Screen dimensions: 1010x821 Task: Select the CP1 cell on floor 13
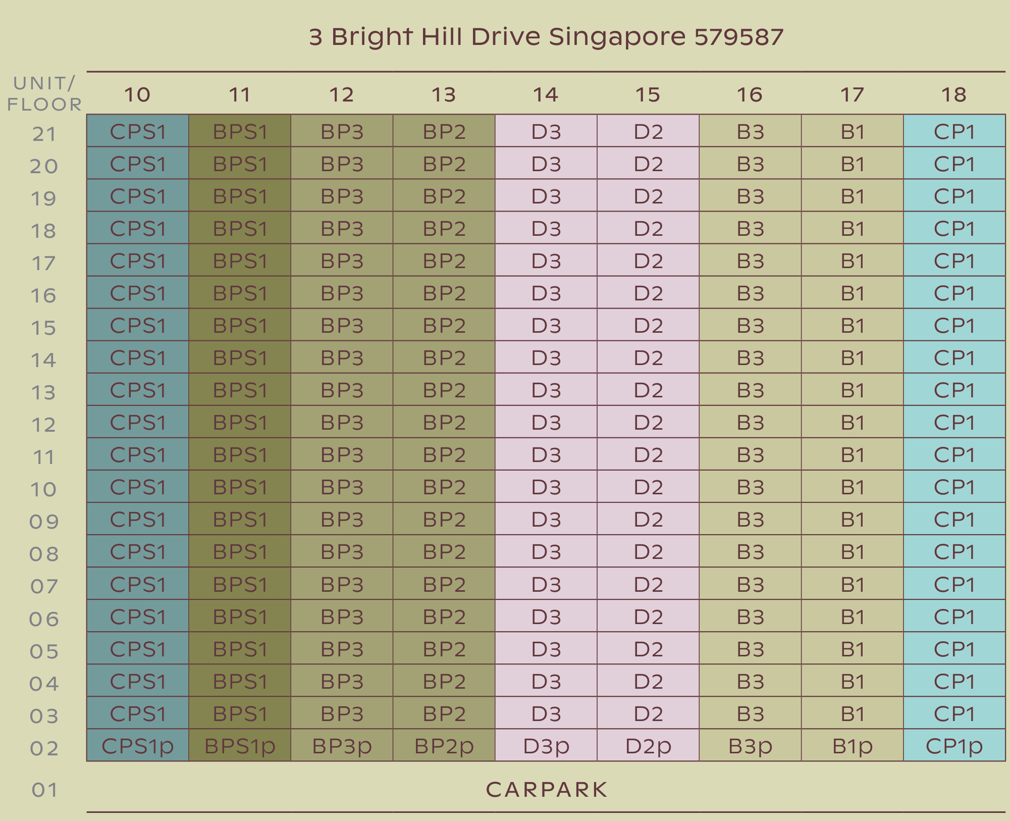[x=954, y=389]
